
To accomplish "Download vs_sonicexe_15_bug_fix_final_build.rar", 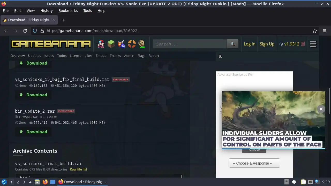I will (x=33, y=95).
